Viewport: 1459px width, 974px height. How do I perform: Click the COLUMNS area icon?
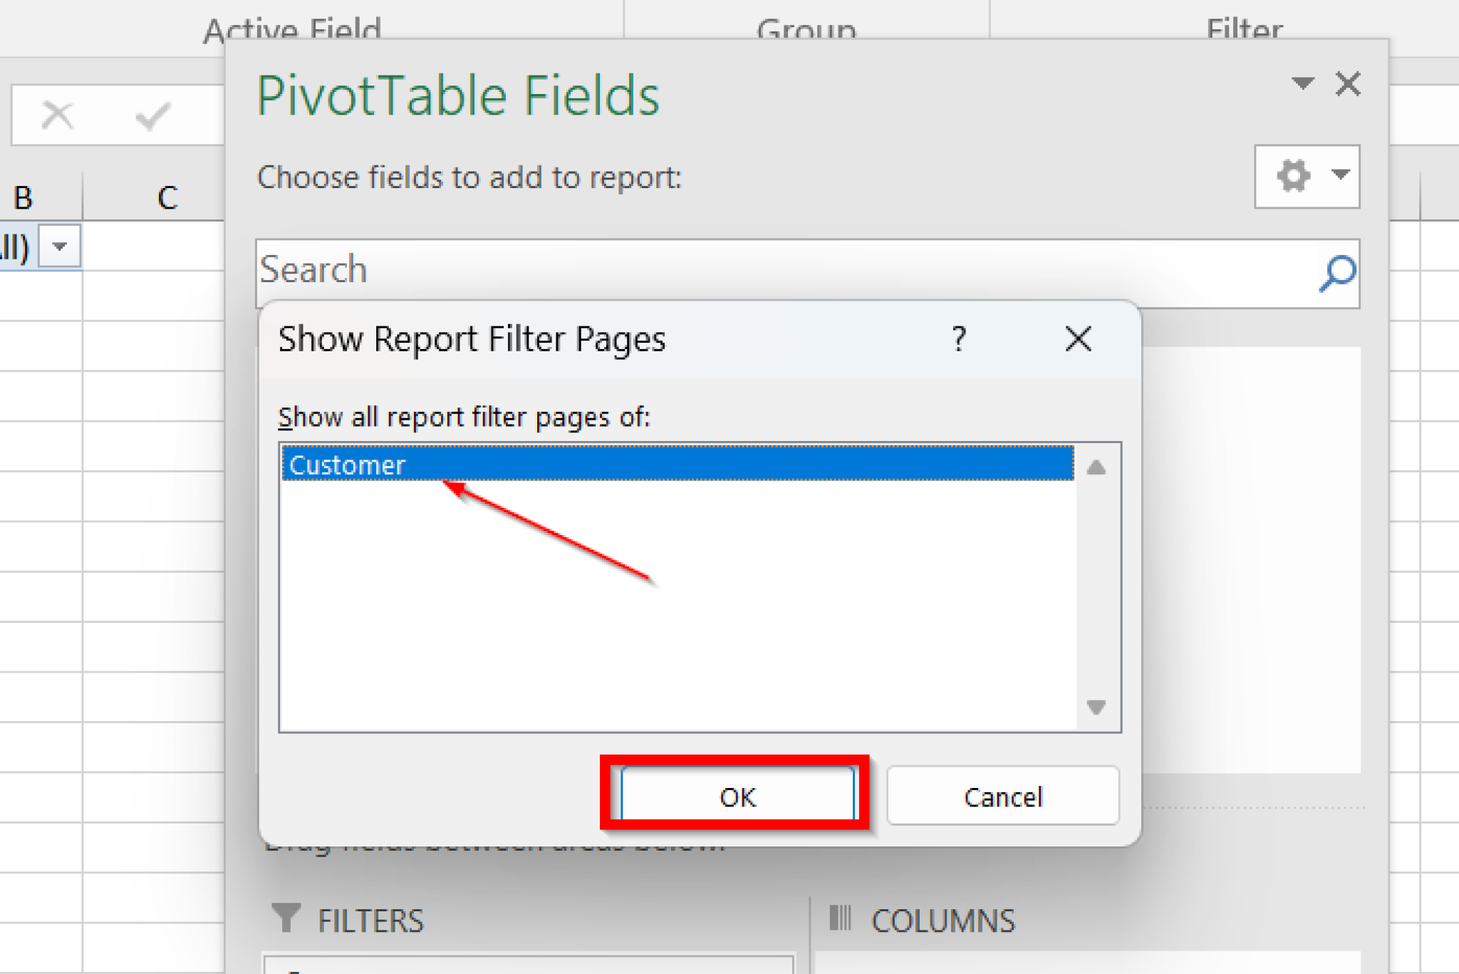(x=841, y=918)
